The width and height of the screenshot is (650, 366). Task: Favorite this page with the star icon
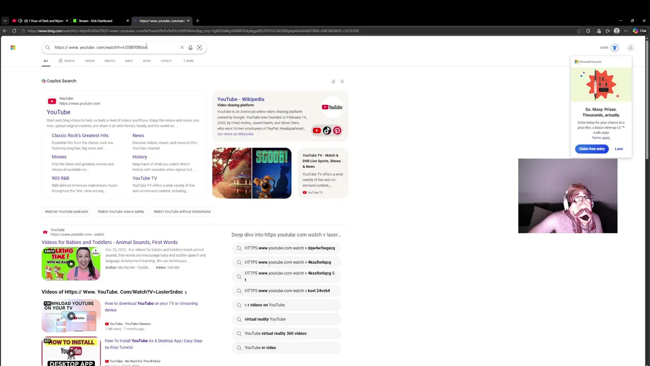pos(578,31)
